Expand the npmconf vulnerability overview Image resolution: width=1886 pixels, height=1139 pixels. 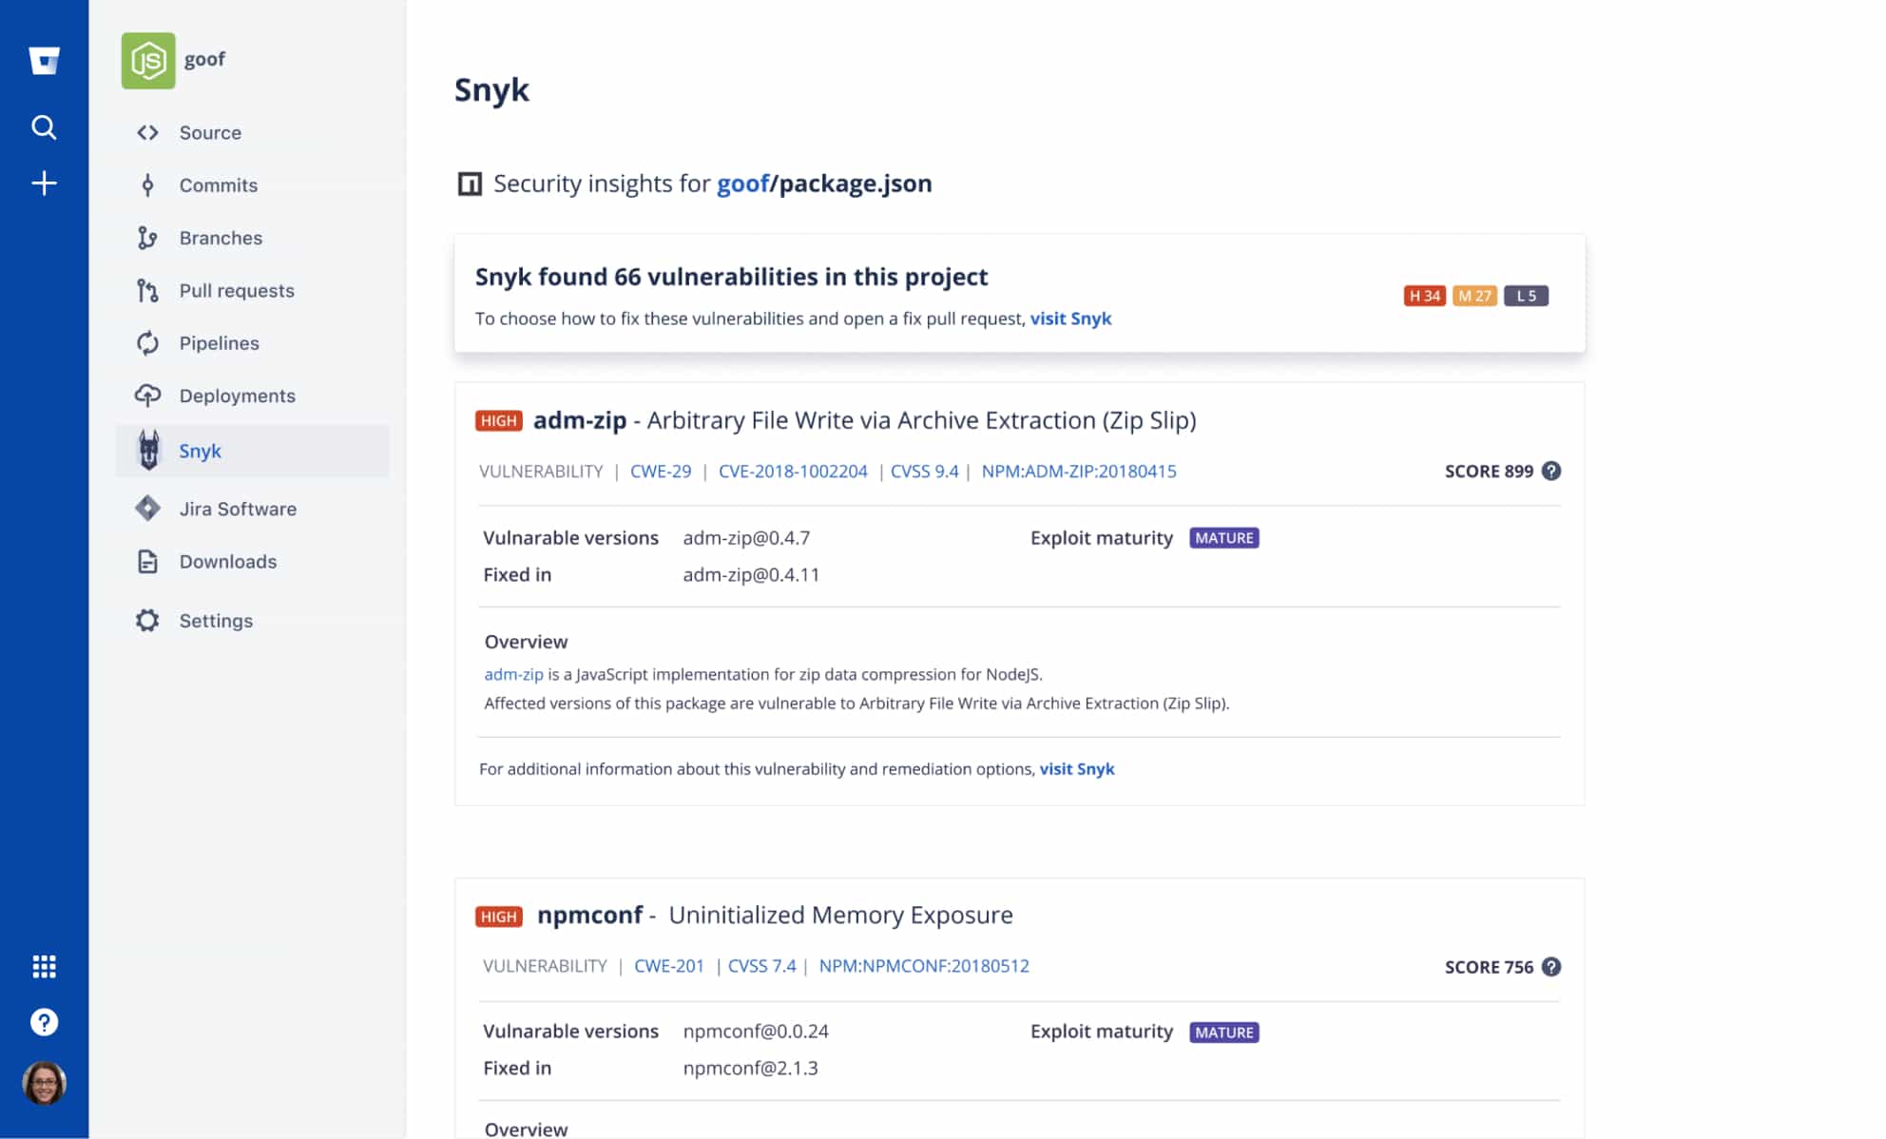(526, 1129)
